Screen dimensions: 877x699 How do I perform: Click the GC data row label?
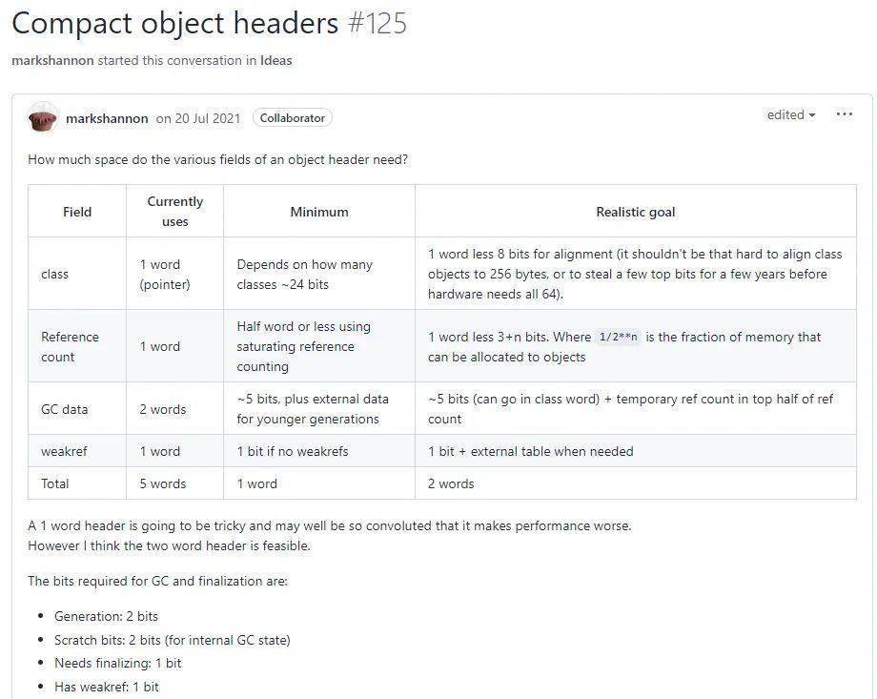64,409
